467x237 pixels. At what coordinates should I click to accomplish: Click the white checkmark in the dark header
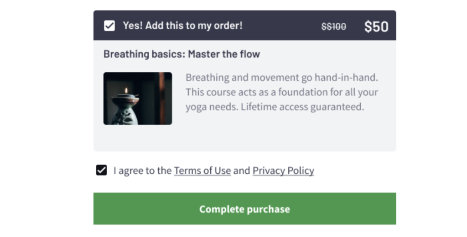[x=109, y=25]
